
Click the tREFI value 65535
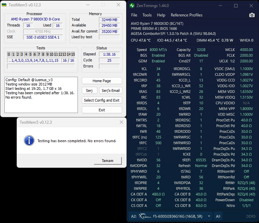pyautogui.click(x=201, y=160)
